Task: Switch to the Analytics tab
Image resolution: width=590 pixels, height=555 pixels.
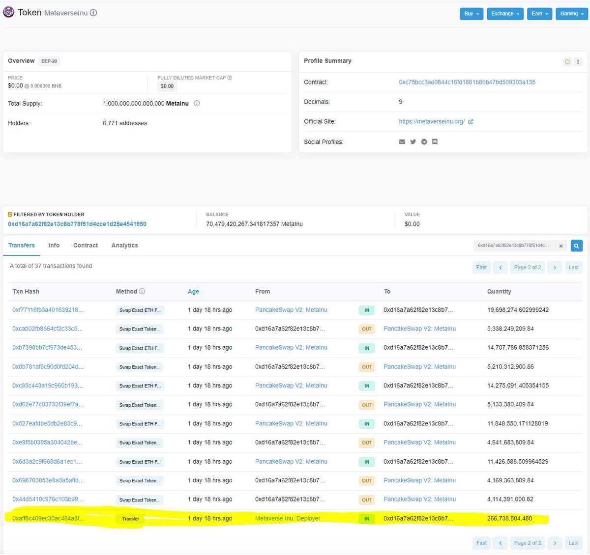Action: (125, 246)
